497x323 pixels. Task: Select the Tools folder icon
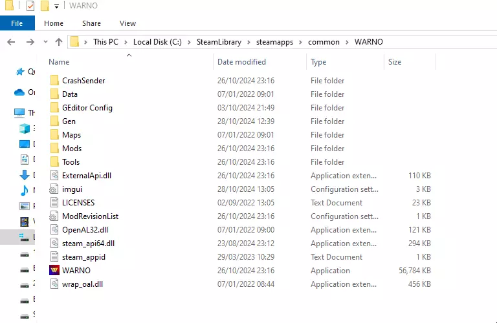54,162
